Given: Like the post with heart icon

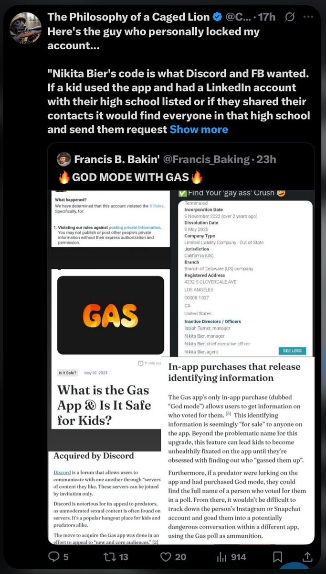Looking at the screenshot, I should pyautogui.click(x=166, y=557).
